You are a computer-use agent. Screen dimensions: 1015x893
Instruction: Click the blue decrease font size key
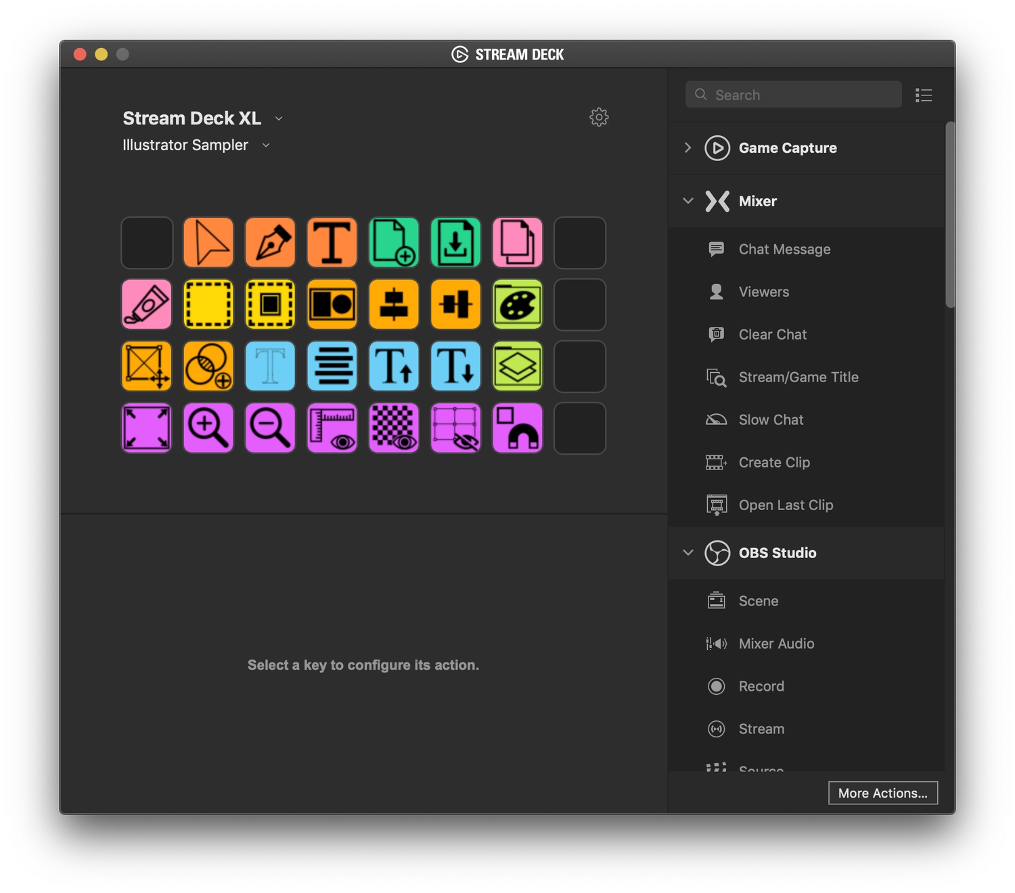point(455,366)
